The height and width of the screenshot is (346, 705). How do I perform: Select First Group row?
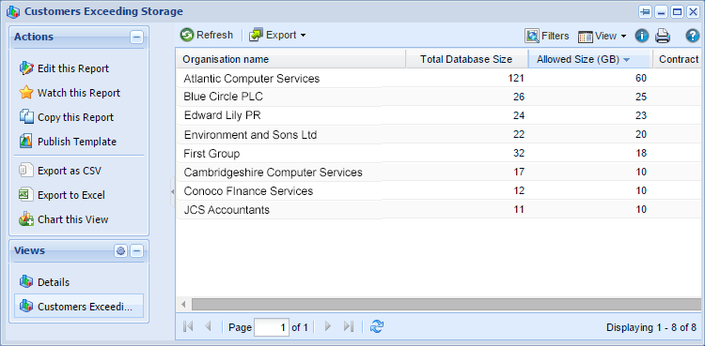[438, 153]
